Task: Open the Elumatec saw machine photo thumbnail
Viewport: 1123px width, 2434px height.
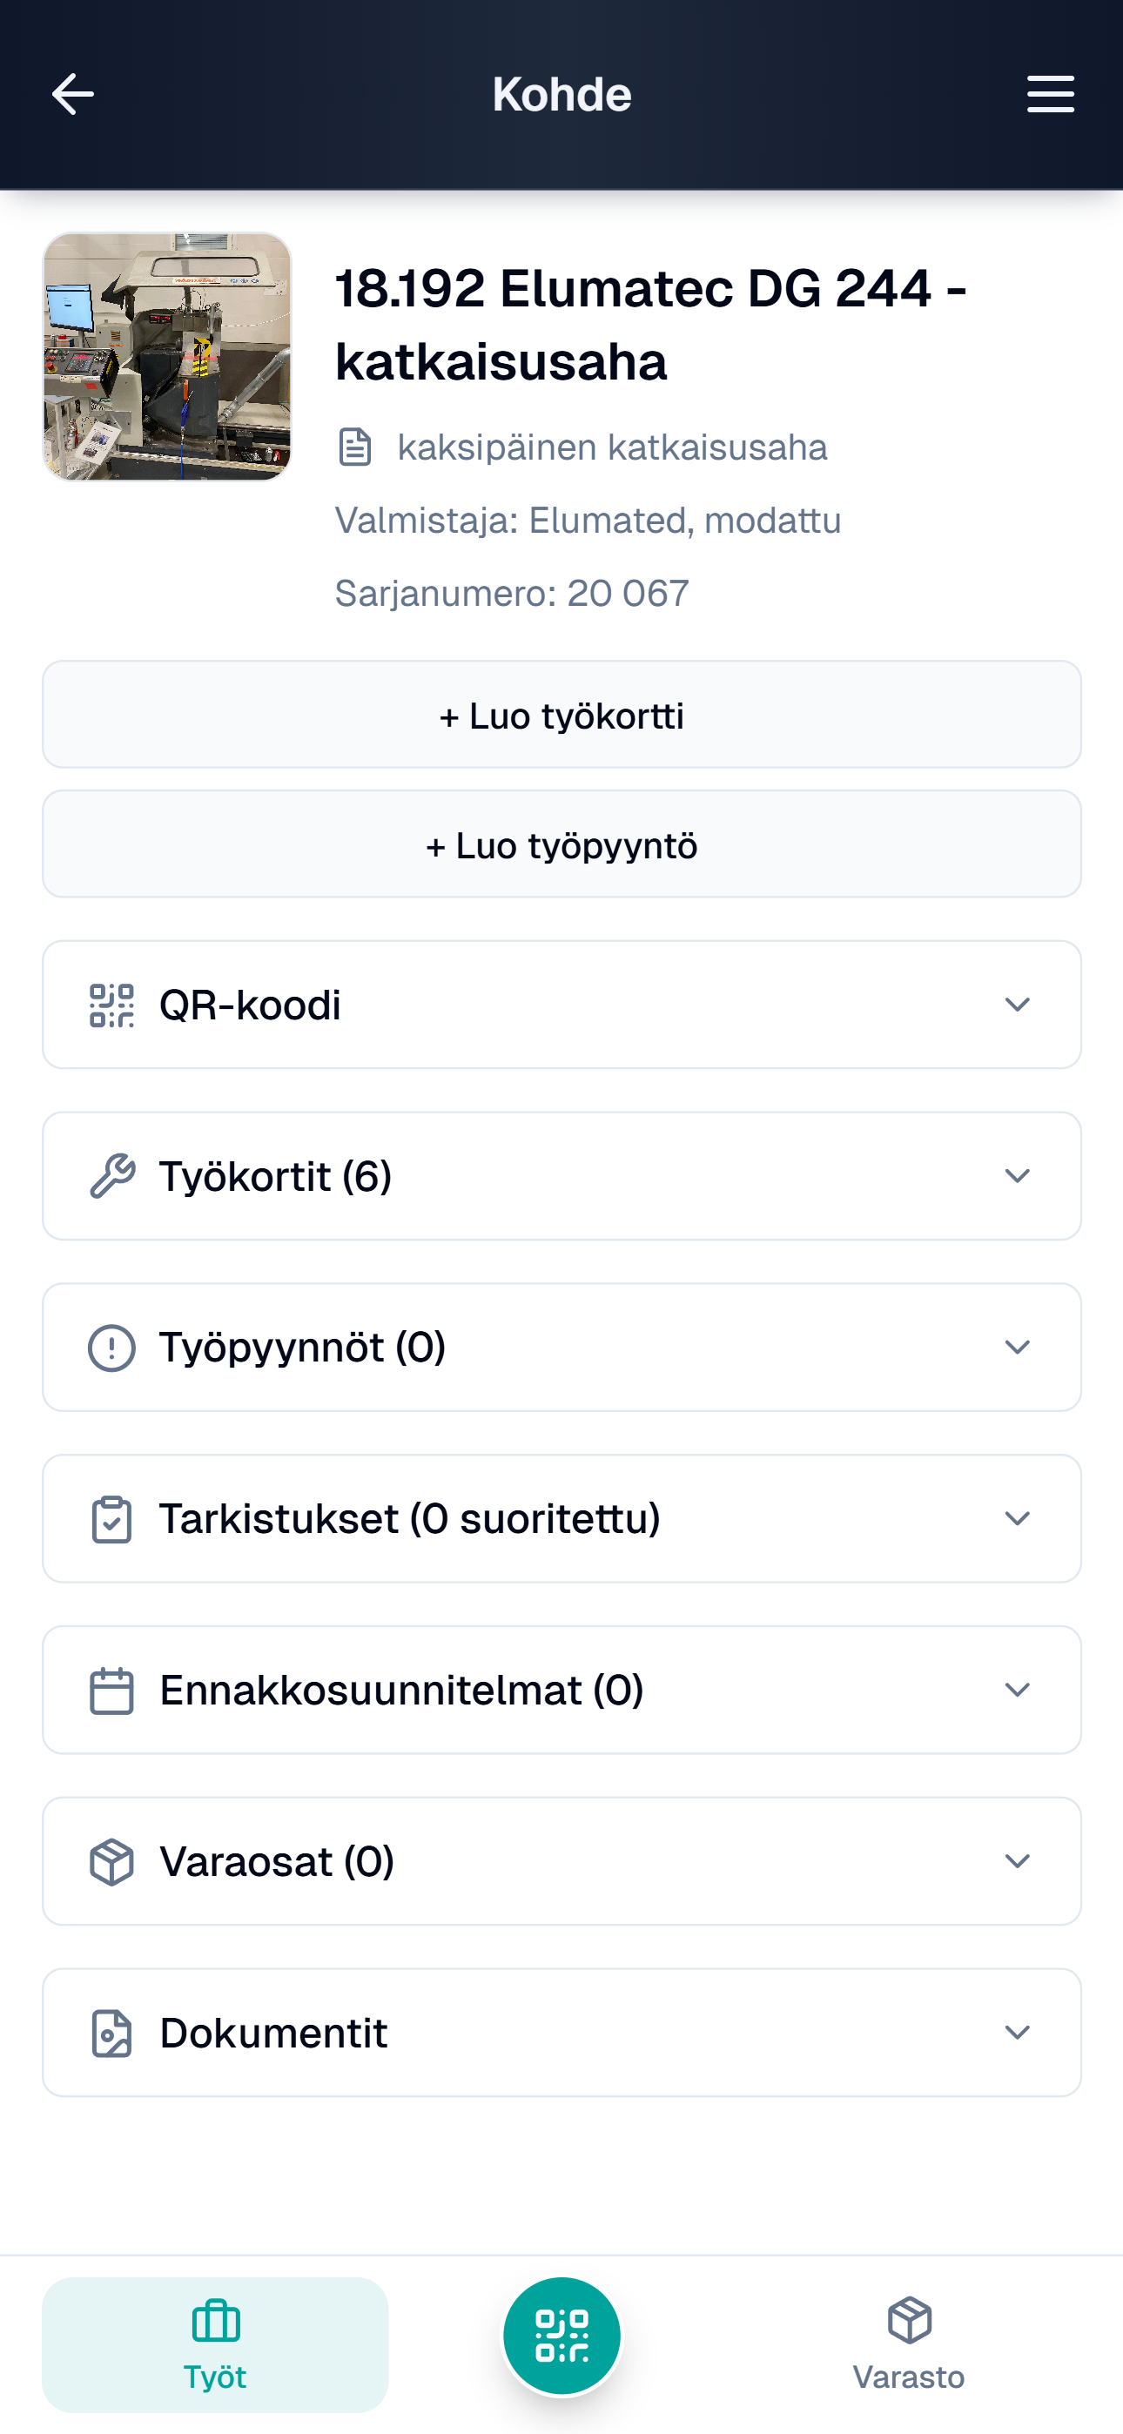Action: coord(167,356)
